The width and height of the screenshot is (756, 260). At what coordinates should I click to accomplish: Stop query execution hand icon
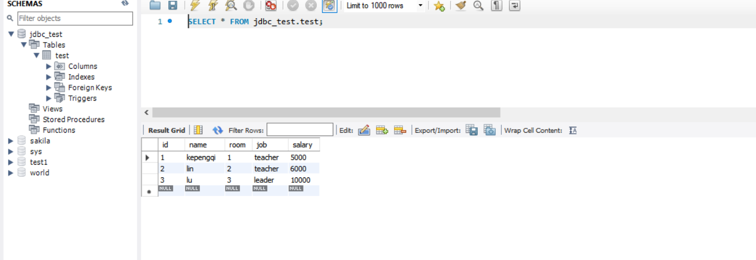coord(248,6)
